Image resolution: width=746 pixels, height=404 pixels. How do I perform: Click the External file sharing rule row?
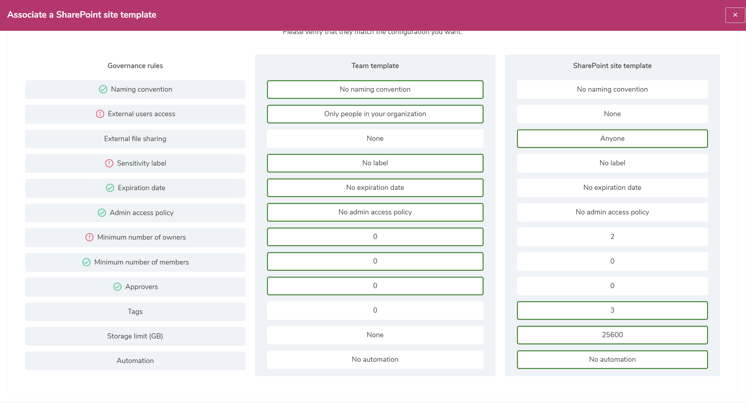coord(135,139)
